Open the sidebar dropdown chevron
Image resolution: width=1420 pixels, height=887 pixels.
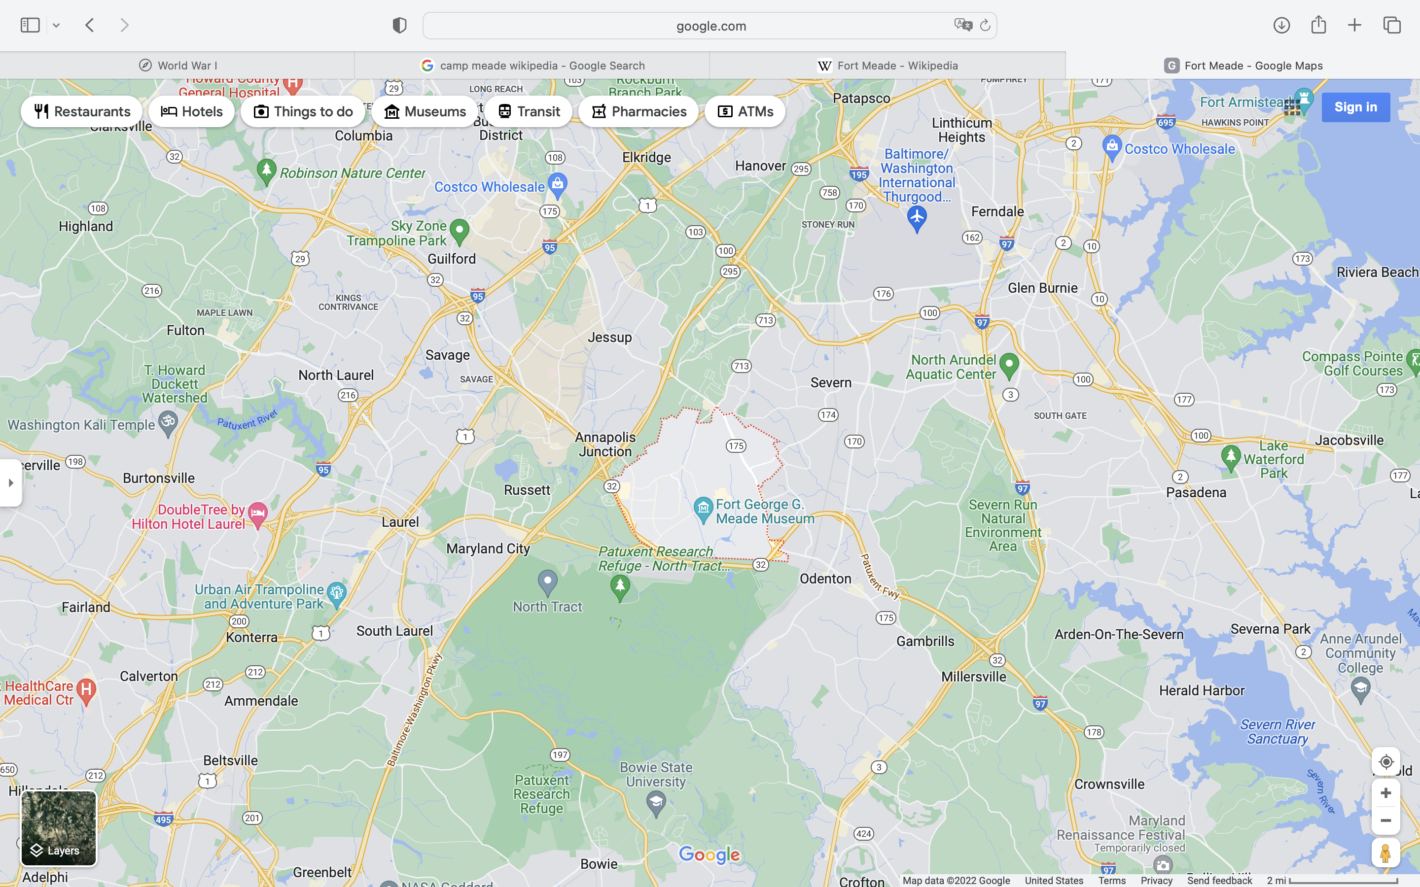56,25
